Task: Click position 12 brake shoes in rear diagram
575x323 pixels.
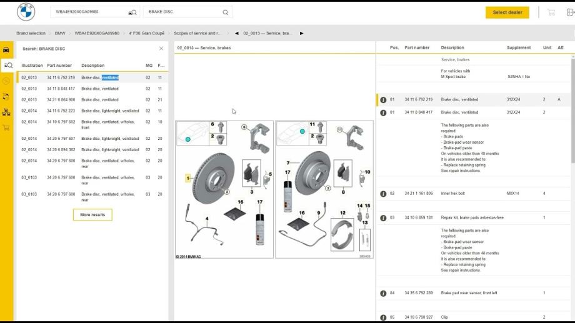Action: click(342, 235)
